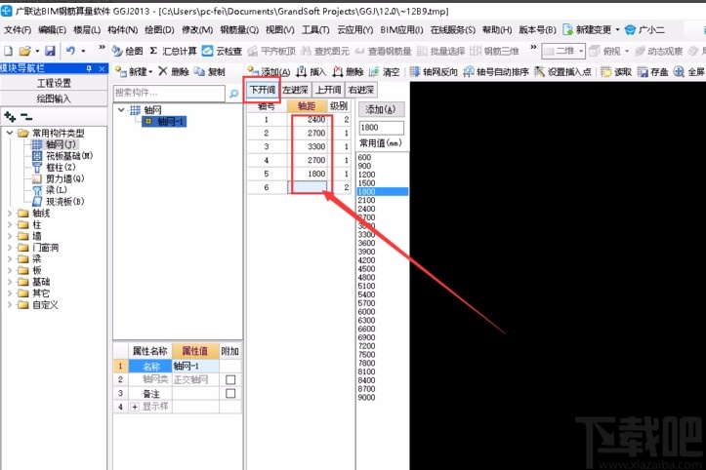The image size is (706, 470).
Task: Switch to the 左进深 tab
Action: (x=295, y=90)
